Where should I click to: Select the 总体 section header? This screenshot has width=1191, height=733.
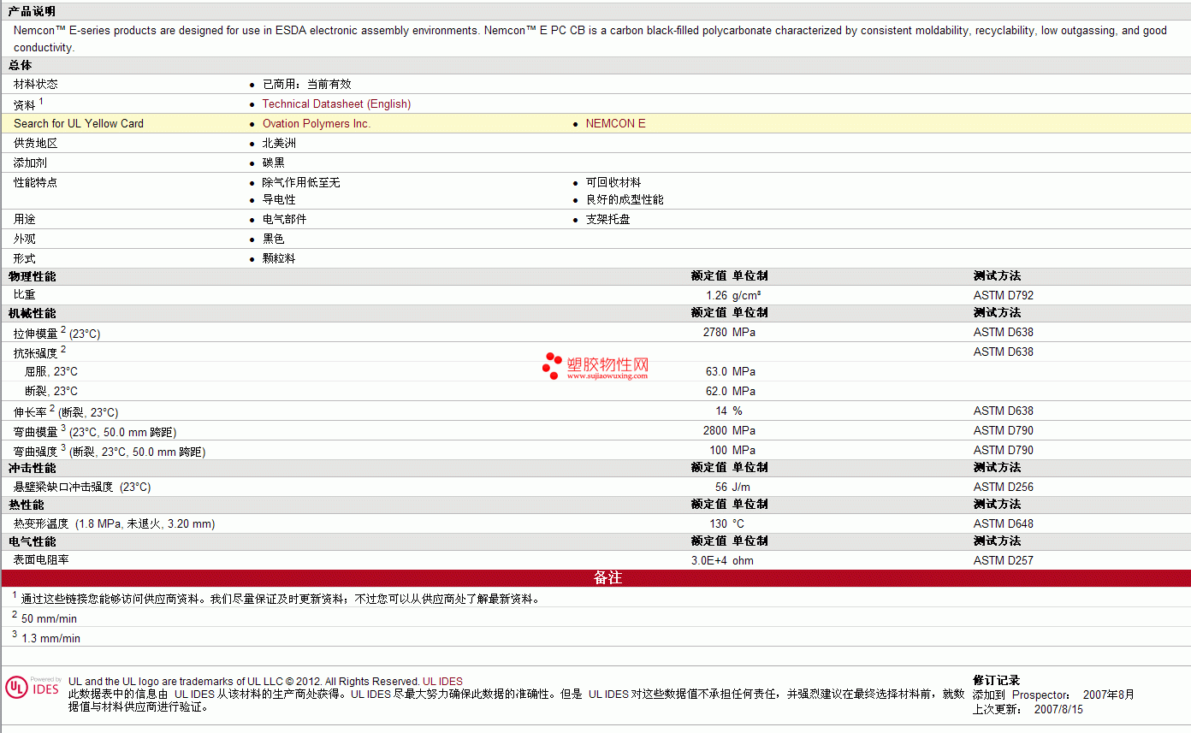click(x=21, y=65)
